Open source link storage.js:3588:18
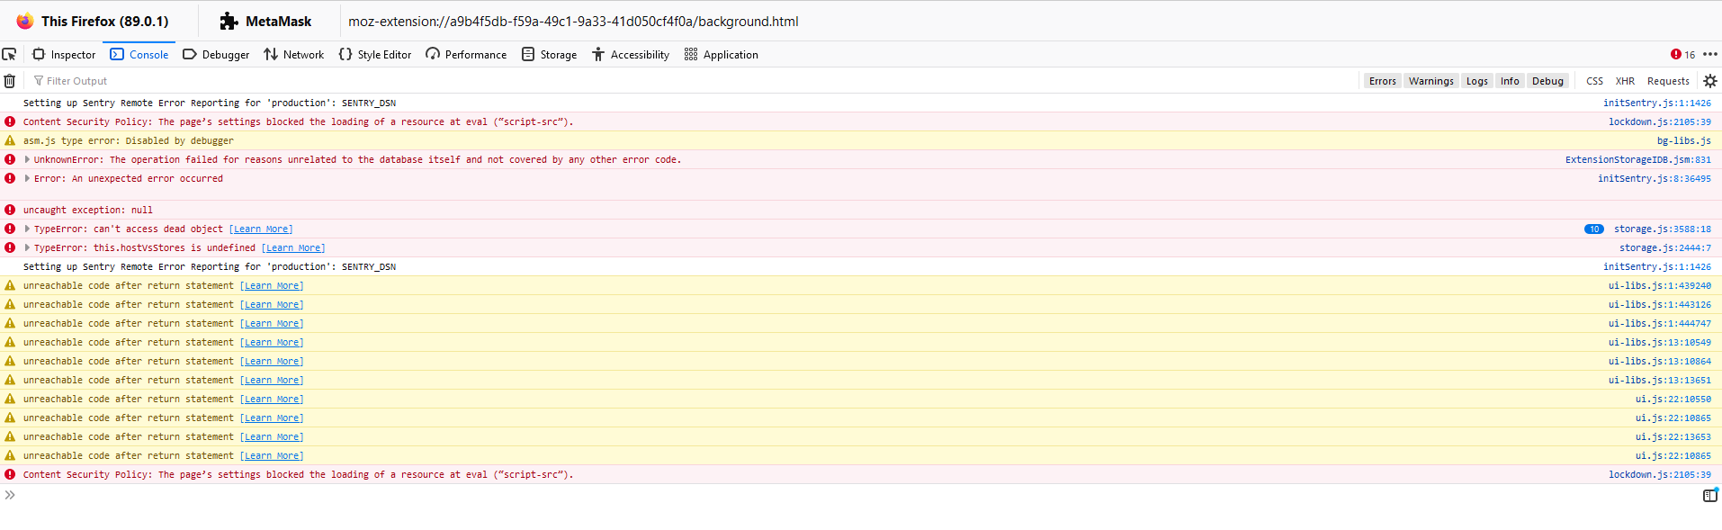Image resolution: width=1722 pixels, height=530 pixels. point(1662,229)
